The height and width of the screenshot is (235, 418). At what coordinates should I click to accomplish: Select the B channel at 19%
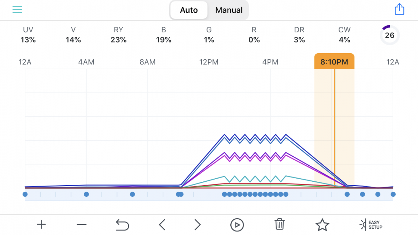tap(164, 35)
